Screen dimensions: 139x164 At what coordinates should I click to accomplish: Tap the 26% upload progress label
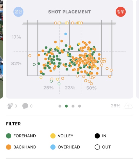point(115,106)
